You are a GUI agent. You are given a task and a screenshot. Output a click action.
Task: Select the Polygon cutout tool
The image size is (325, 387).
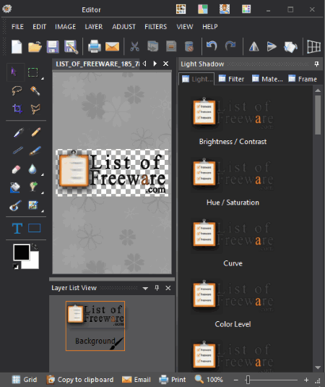click(35, 109)
